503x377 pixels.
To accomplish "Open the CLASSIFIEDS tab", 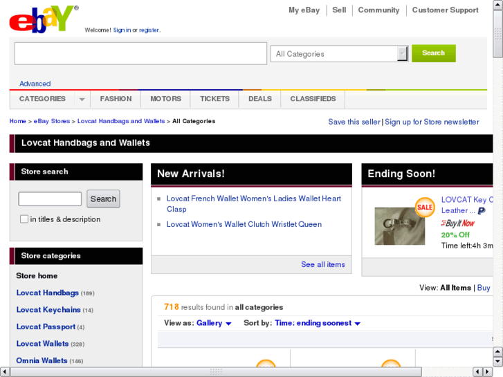I will (x=313, y=99).
